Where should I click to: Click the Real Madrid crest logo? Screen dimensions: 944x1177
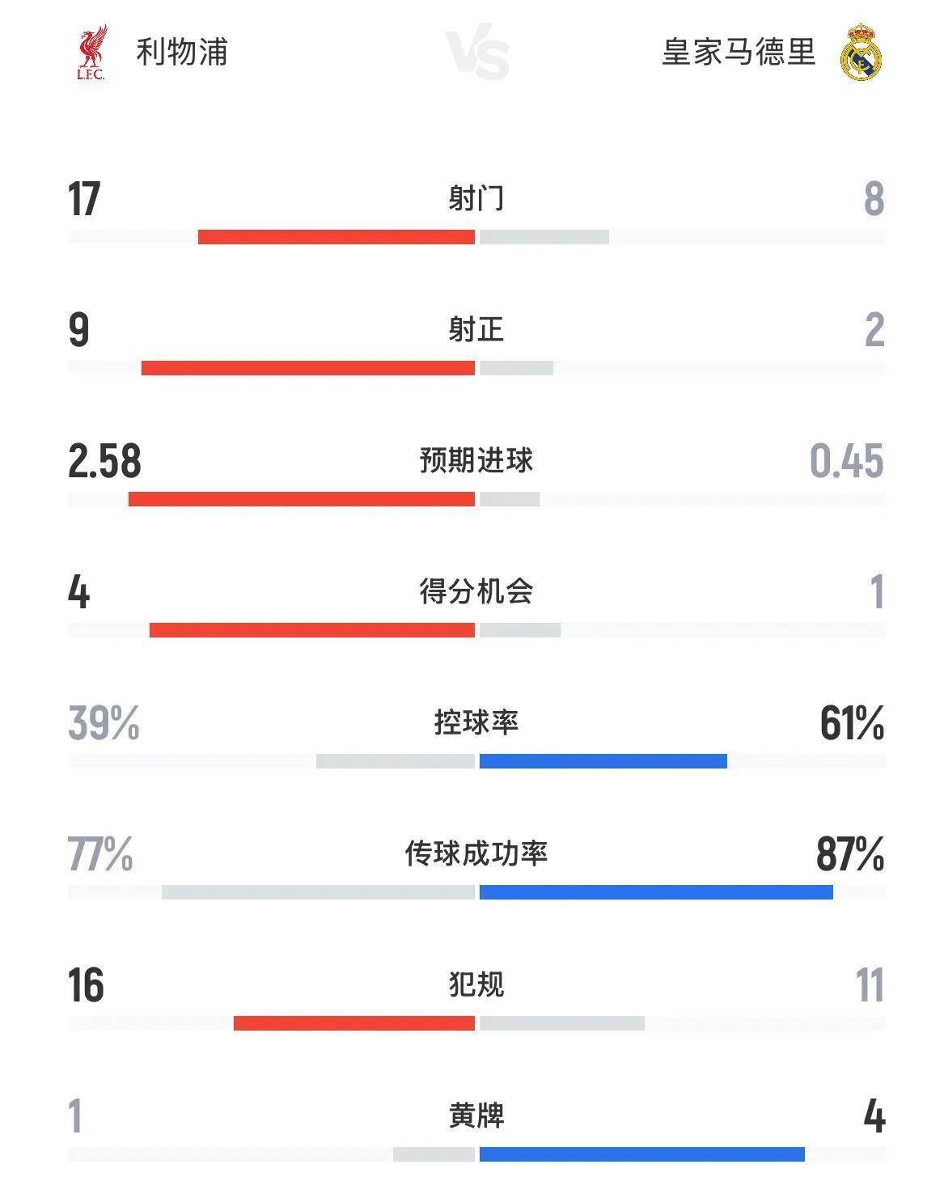coord(860,53)
